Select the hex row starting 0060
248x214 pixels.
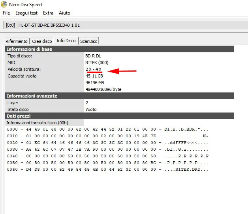[x=107, y=170]
